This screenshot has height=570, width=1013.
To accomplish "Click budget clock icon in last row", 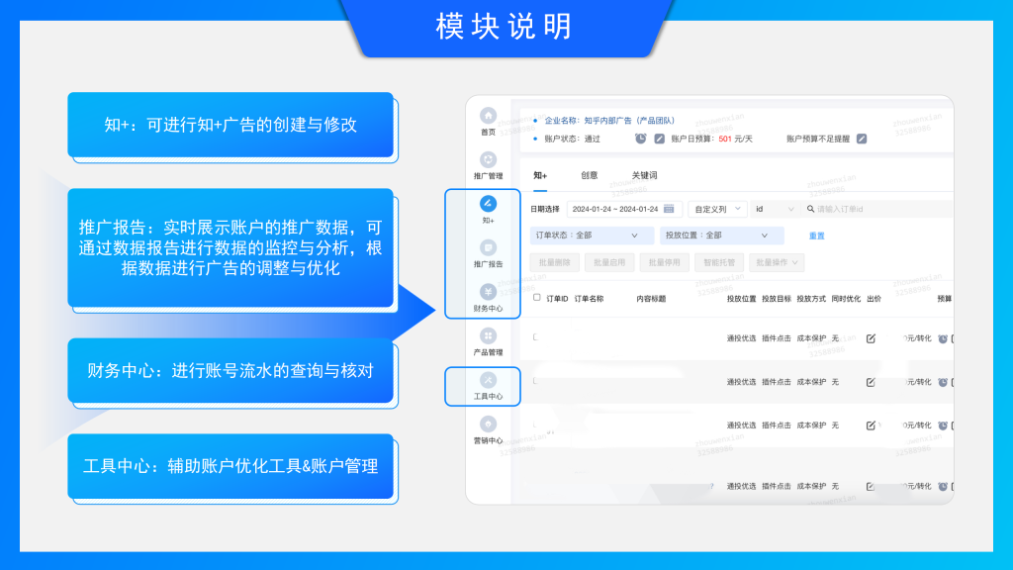I will coord(943,486).
